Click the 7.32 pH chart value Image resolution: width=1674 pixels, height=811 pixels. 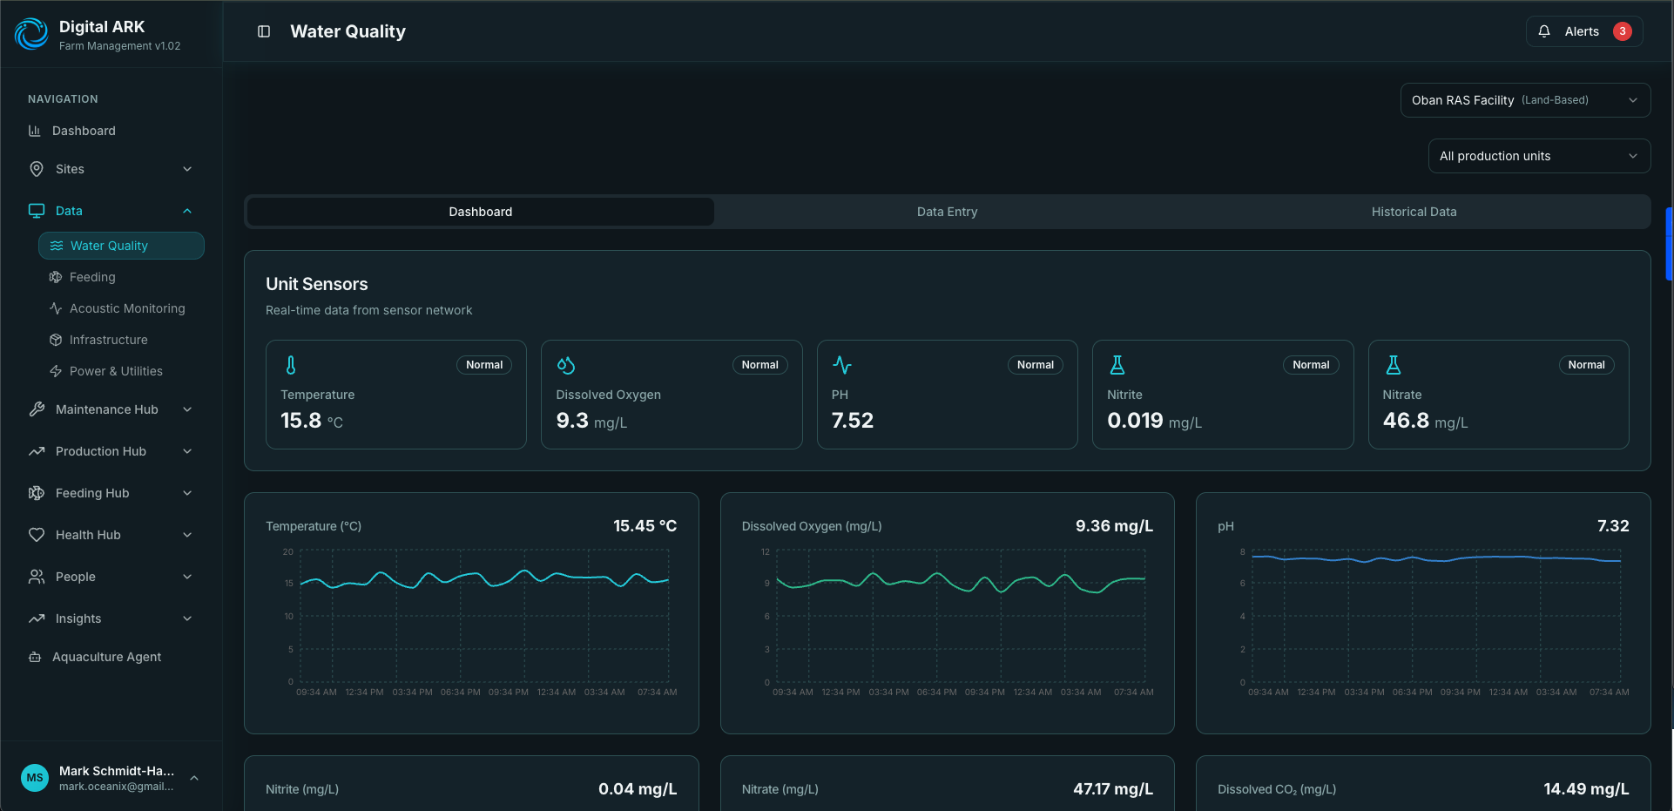pos(1613,526)
